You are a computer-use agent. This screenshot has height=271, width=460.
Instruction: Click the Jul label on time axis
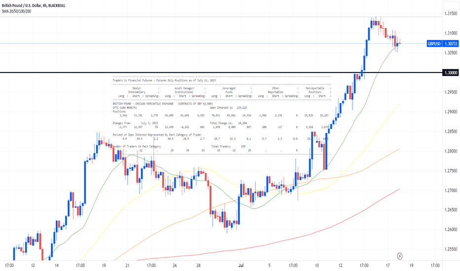241,266
